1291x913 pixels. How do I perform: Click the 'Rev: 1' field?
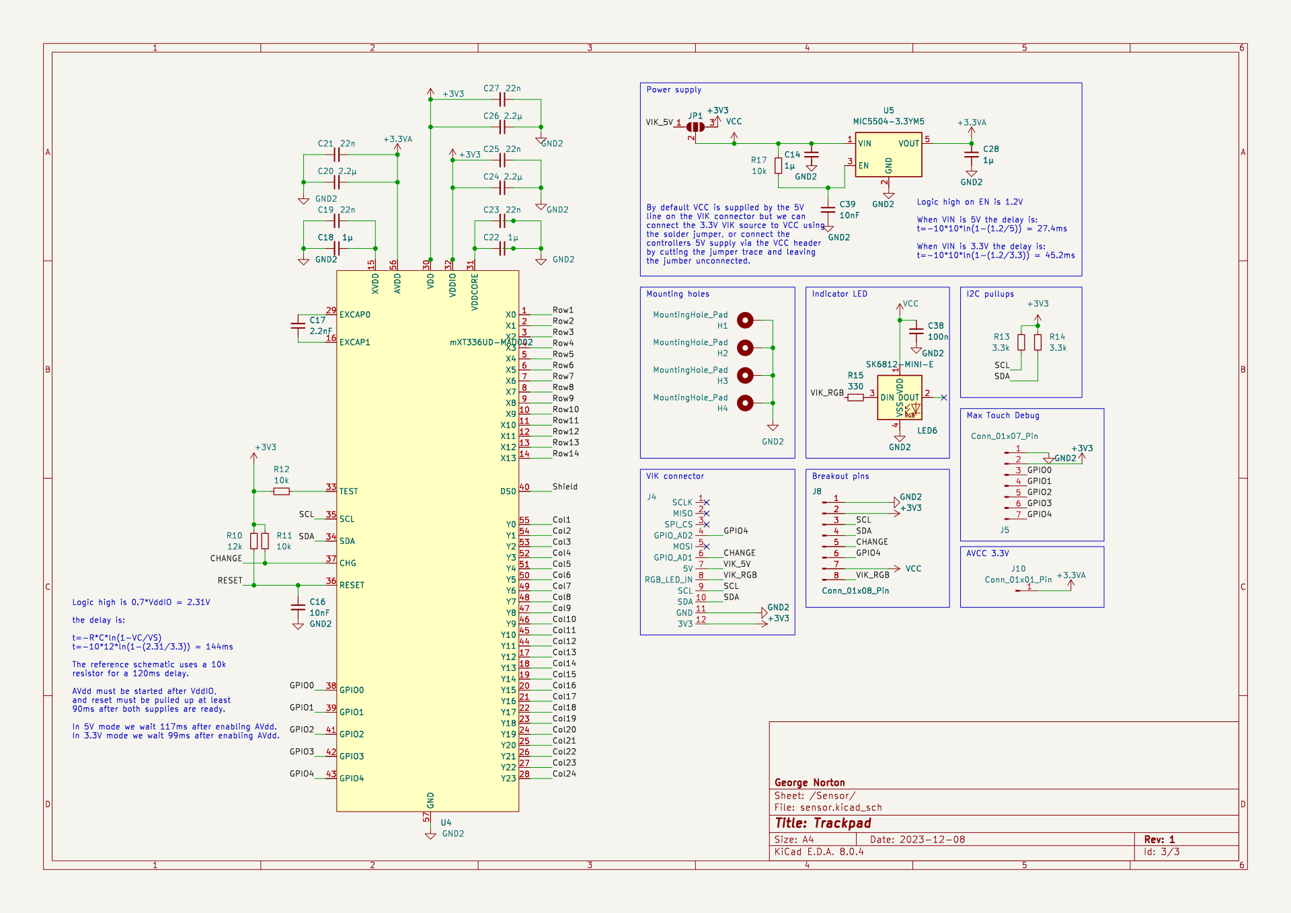click(1159, 840)
